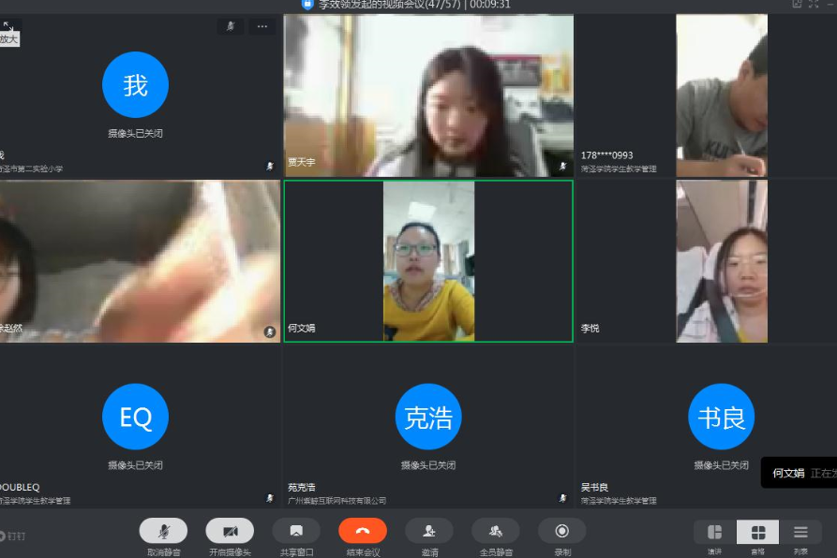Switch to grid view layout (宫格)
The image size is (837, 558).
[758, 533]
